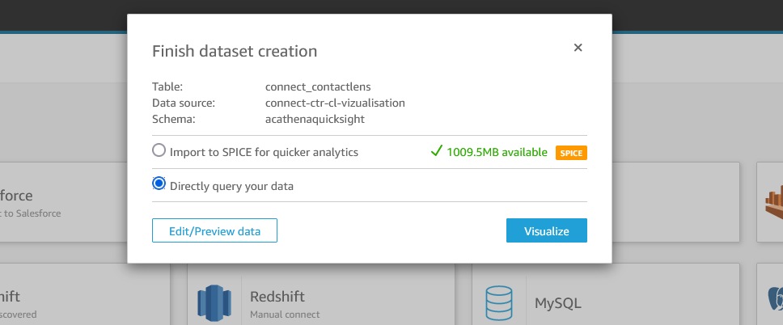The image size is (783, 325).
Task: Click the MySQL database cylinder icon
Action: pyautogui.click(x=499, y=303)
